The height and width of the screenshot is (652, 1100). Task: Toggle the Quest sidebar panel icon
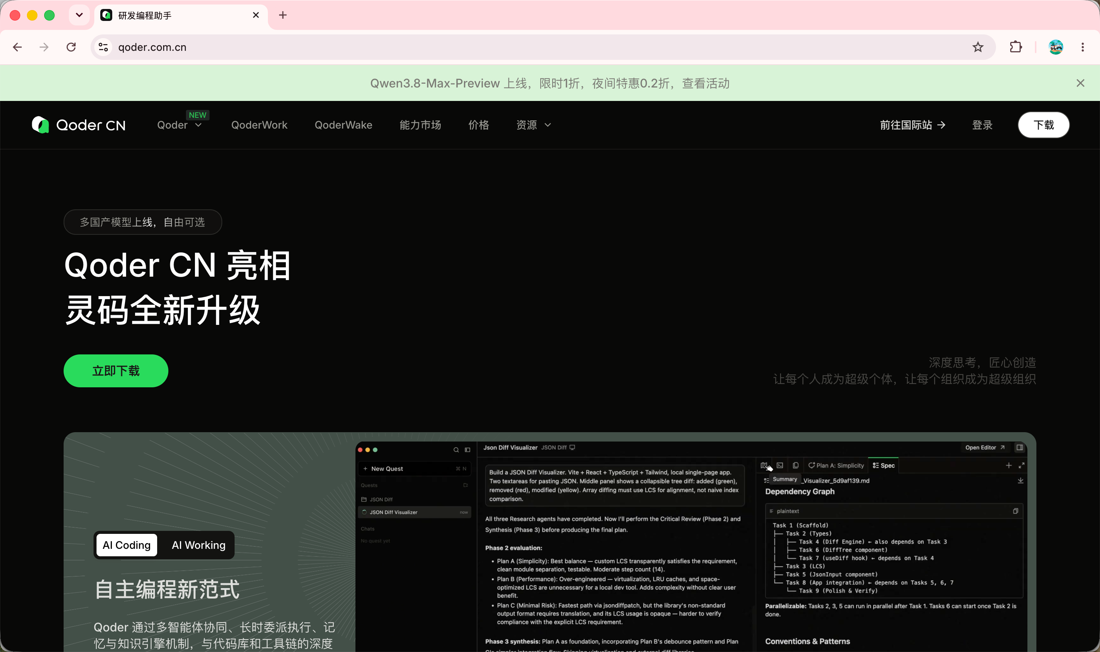(467, 450)
